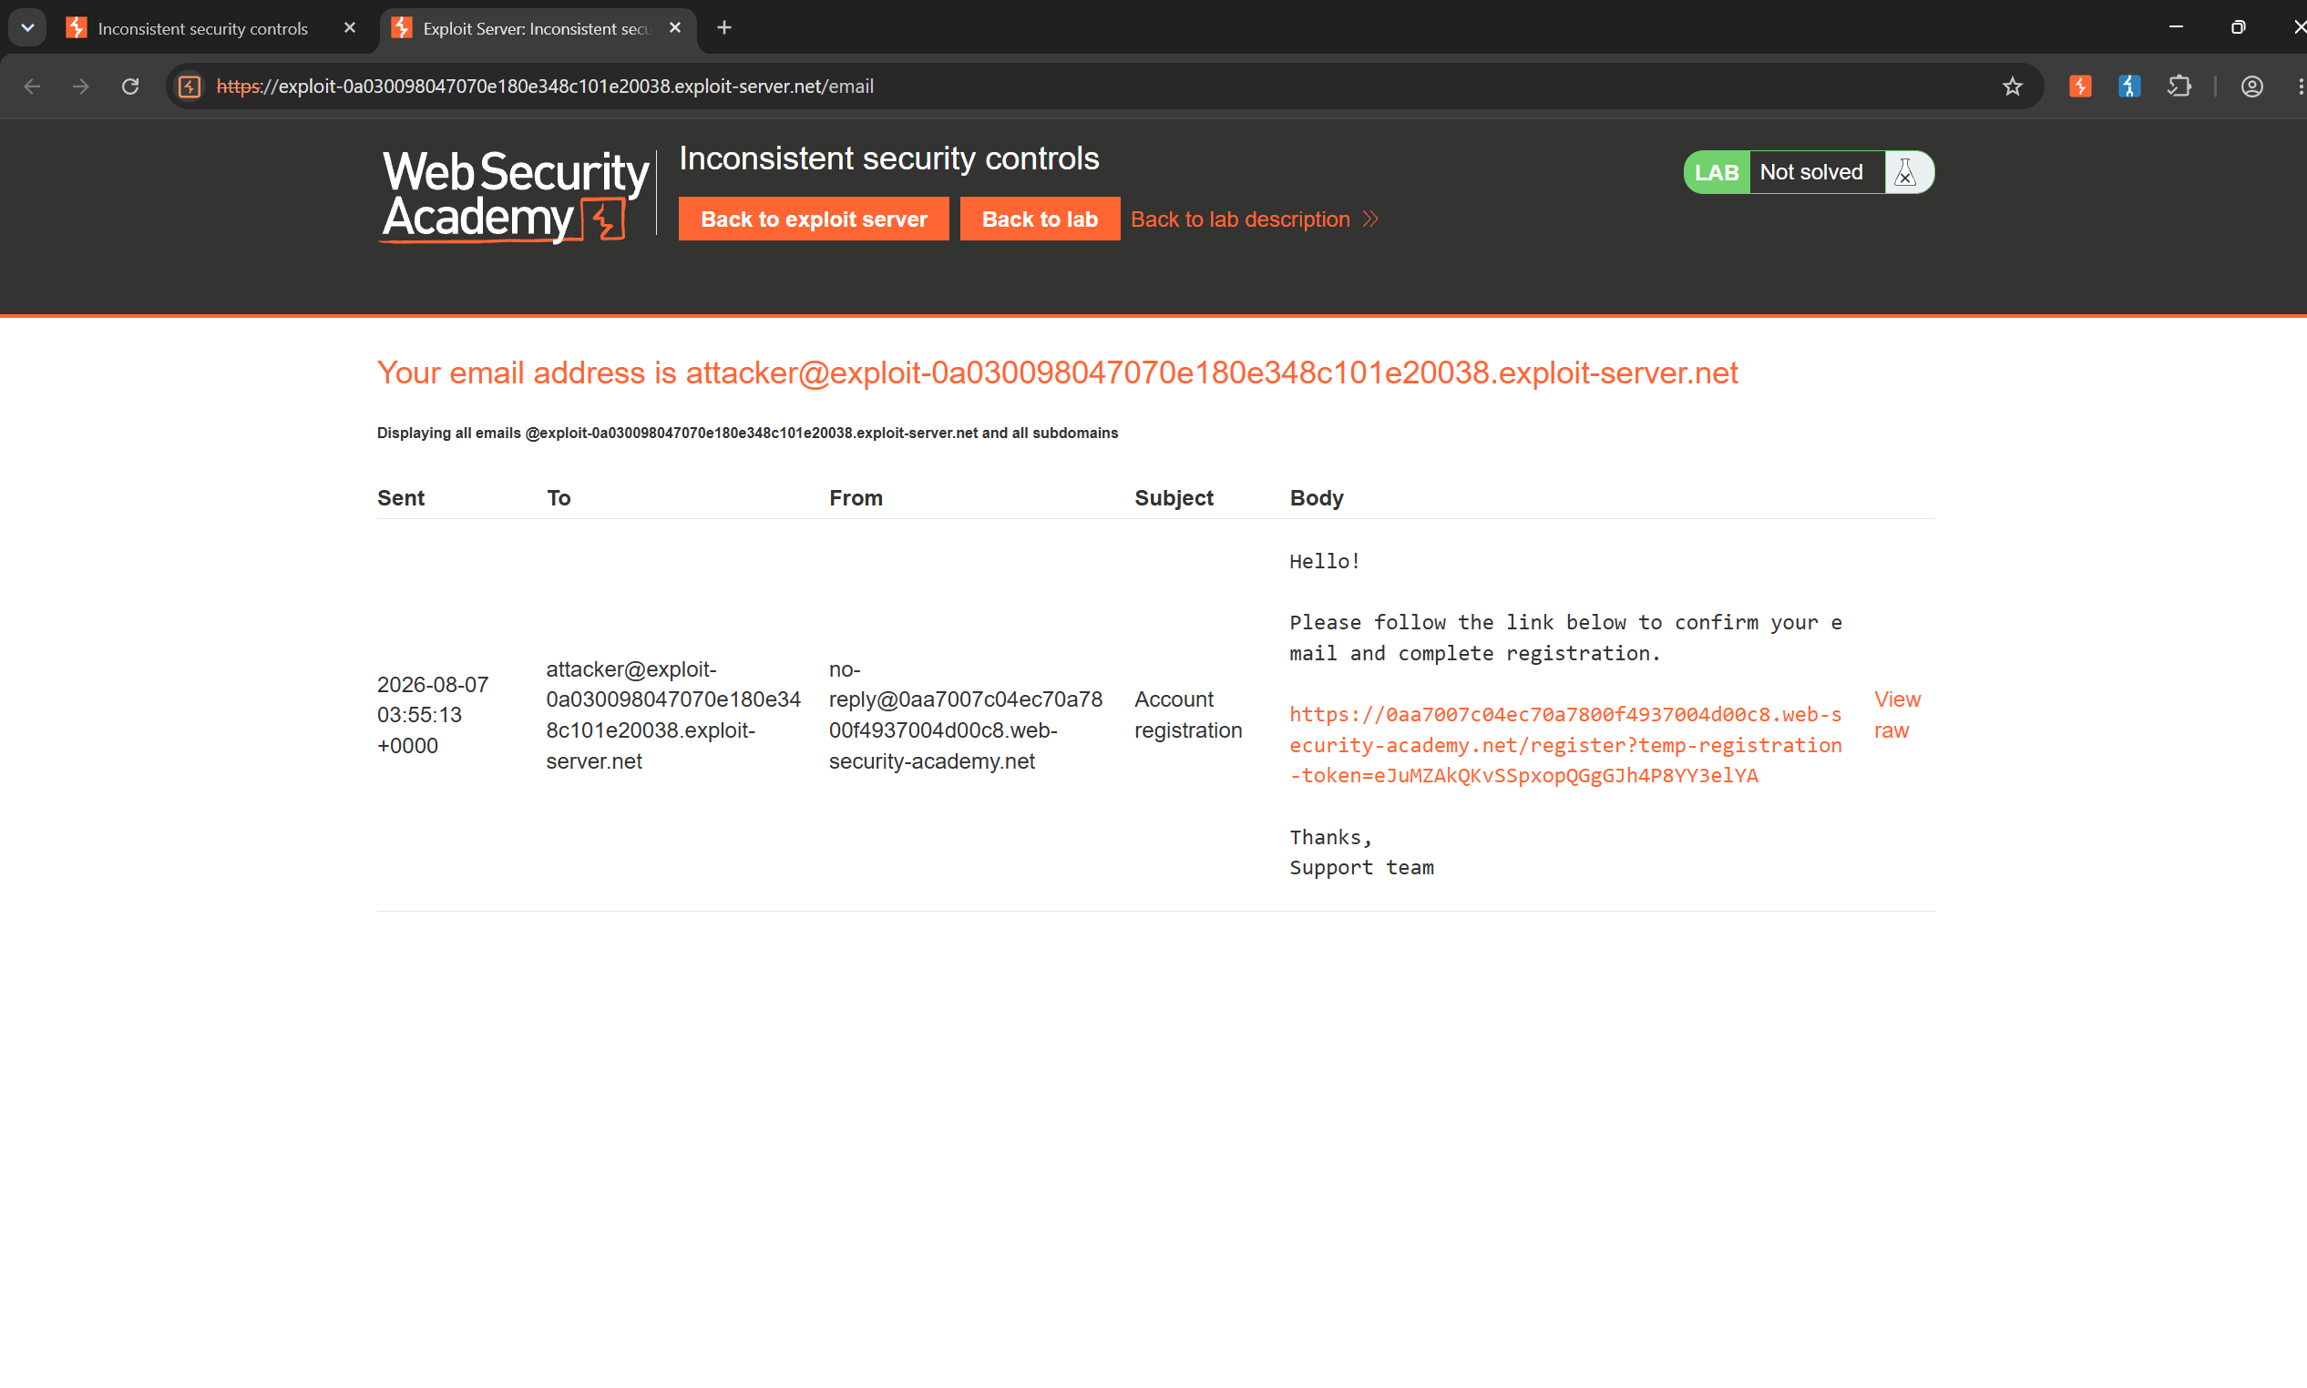2307x1388 pixels.
Task: Open the temp-registration-token confirmation link
Action: coord(1565,744)
